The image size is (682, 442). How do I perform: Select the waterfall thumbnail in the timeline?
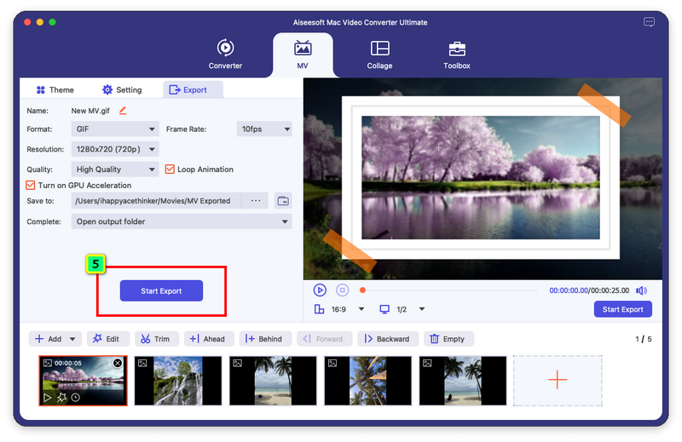pos(177,380)
